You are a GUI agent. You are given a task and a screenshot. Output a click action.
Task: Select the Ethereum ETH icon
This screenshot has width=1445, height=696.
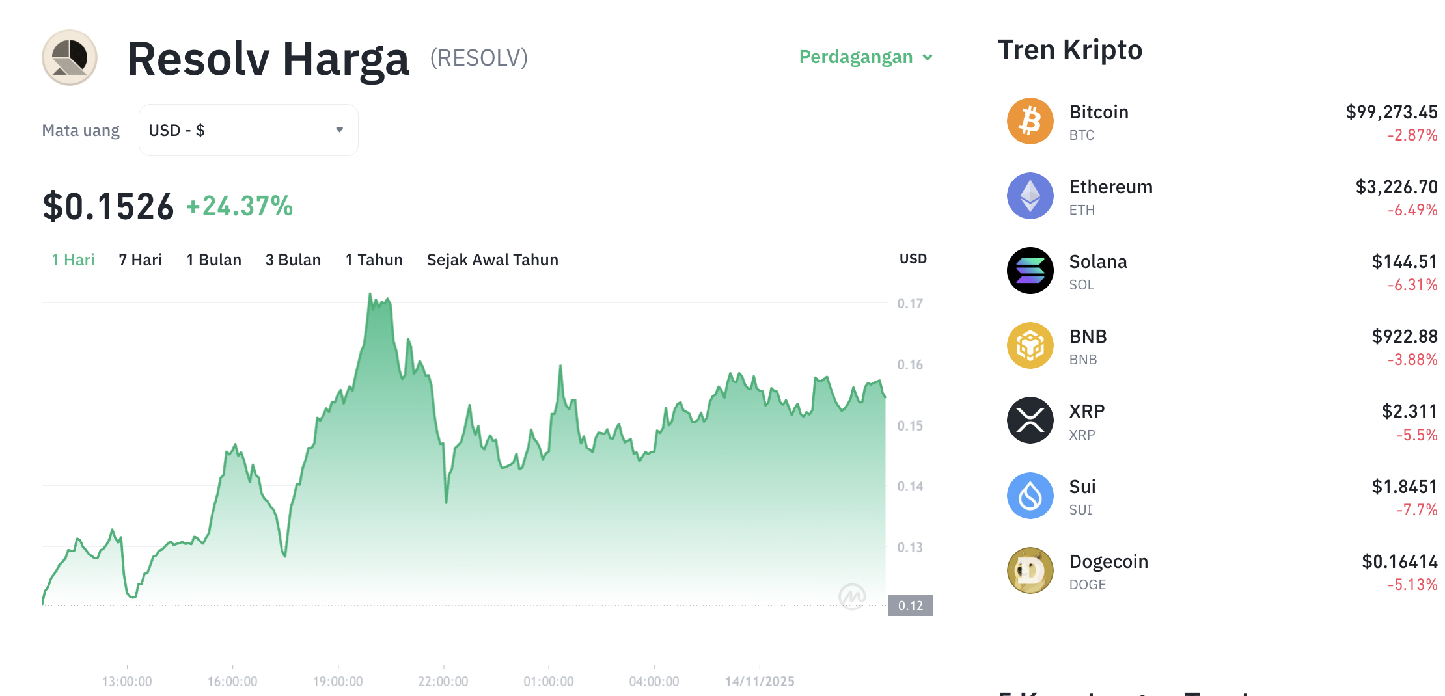[1029, 196]
